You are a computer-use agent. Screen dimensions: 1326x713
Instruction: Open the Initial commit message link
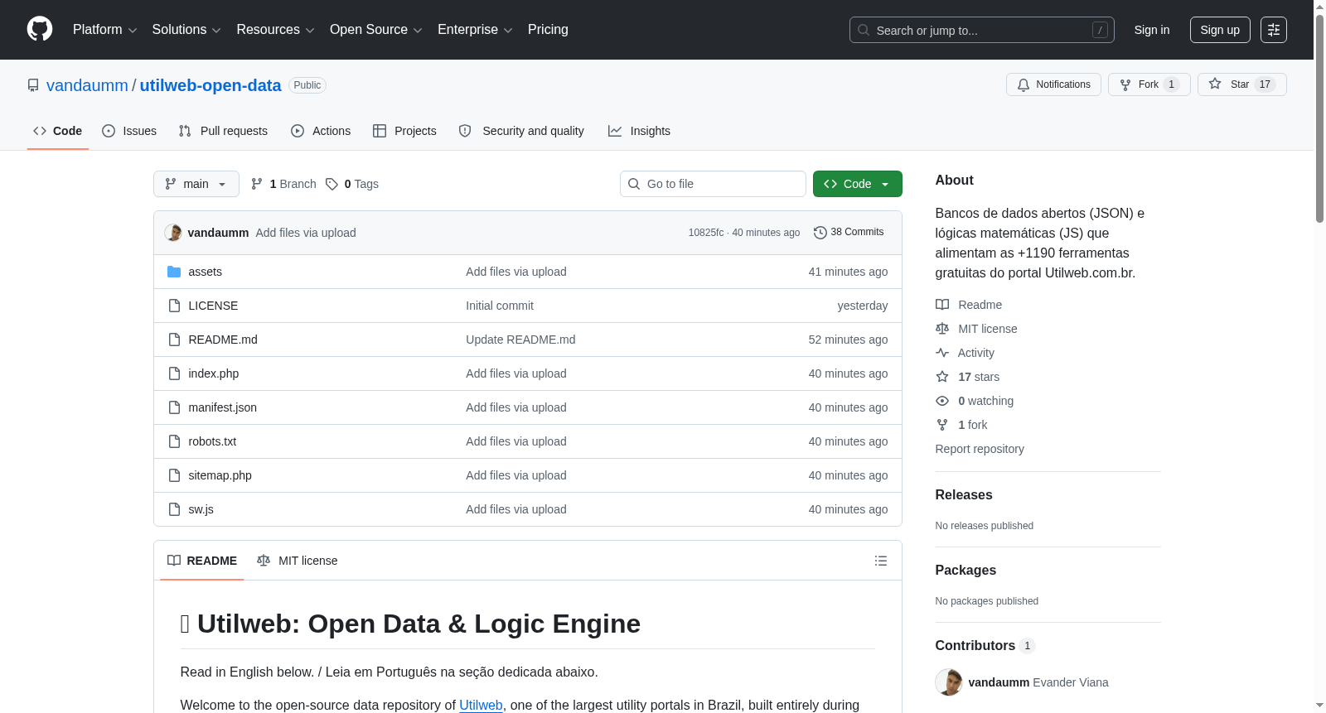point(500,306)
